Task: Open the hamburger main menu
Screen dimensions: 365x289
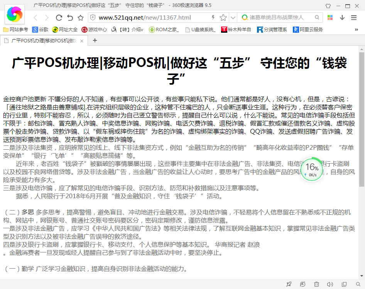Action: pos(353,17)
